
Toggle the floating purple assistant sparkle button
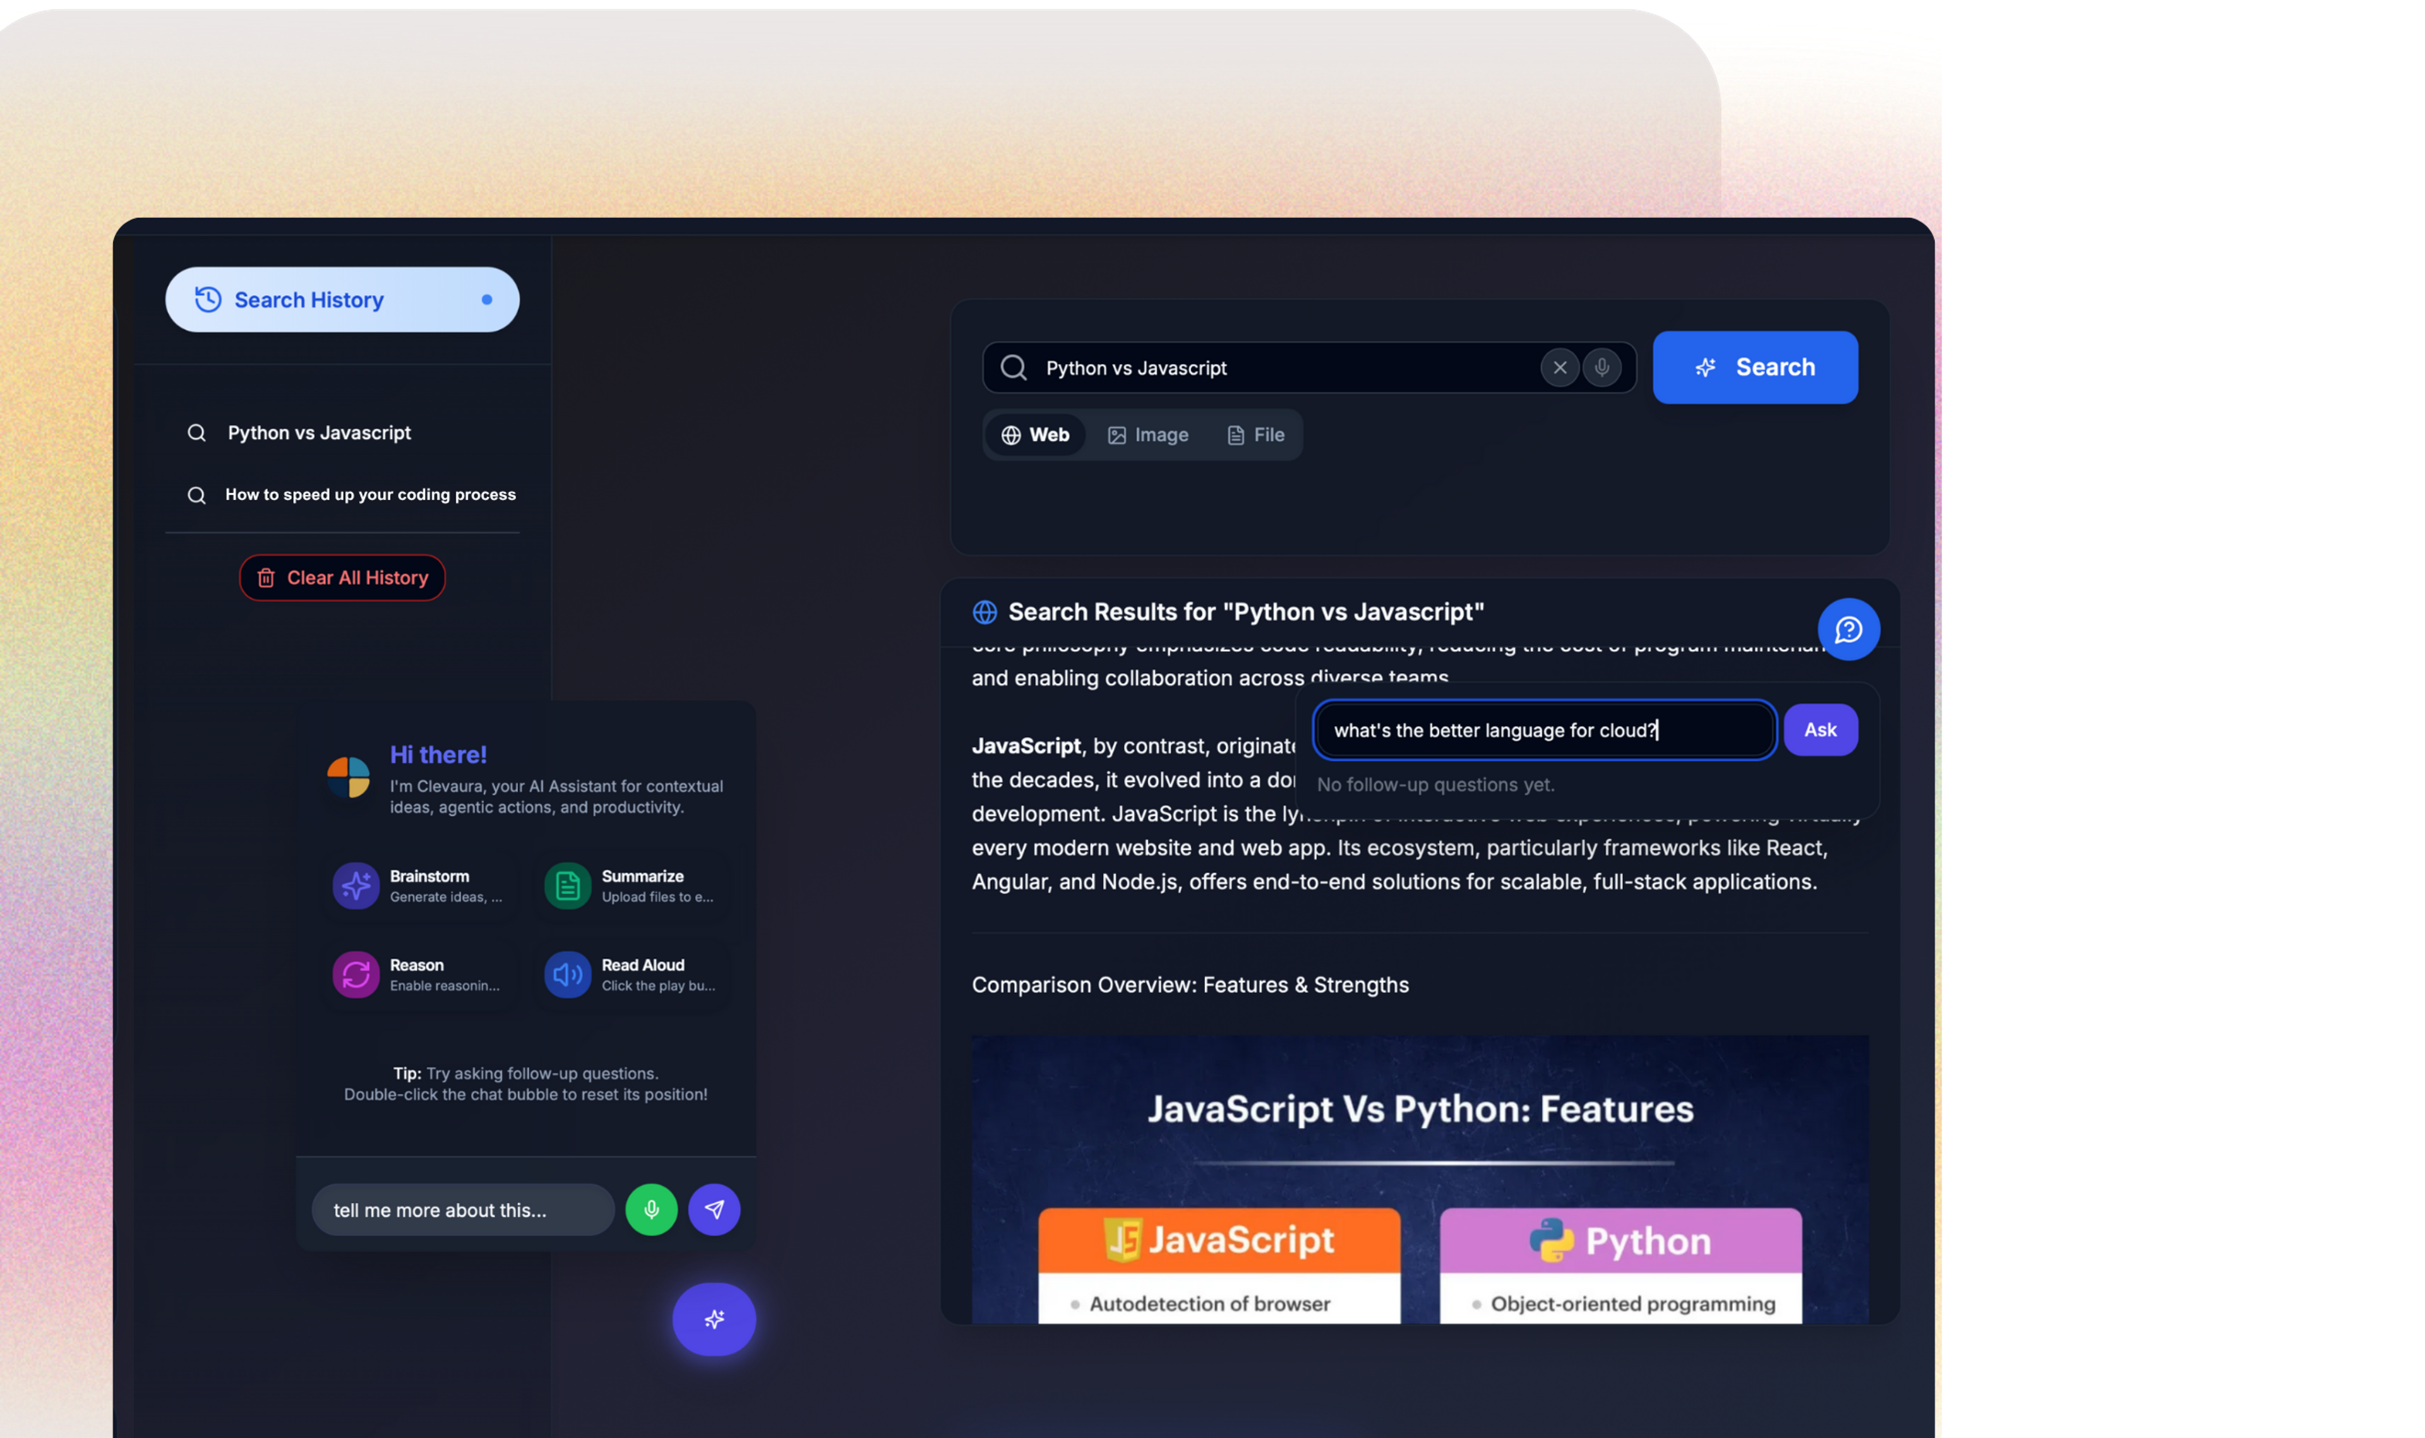click(714, 1320)
